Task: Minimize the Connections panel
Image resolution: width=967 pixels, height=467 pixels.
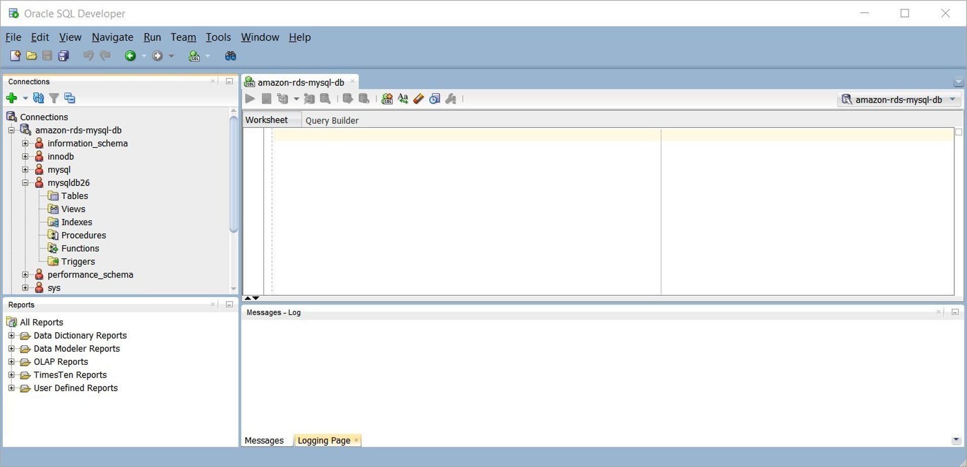Action: tap(229, 81)
